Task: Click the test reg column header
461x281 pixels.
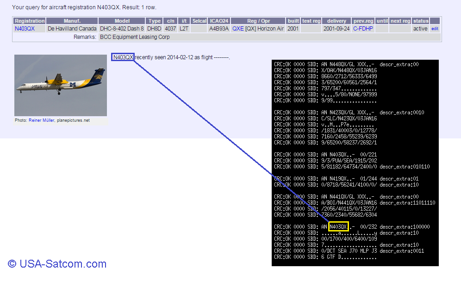Action: pyautogui.click(x=311, y=21)
